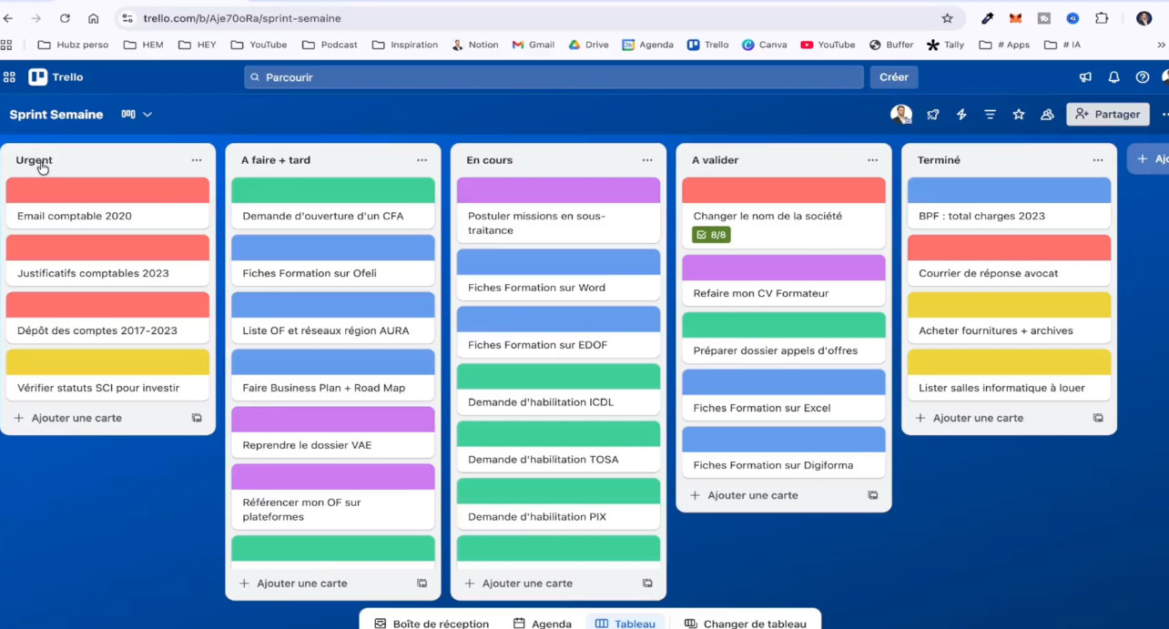Open the Boîte de réception tab
The width and height of the screenshot is (1169, 629).
pos(432,624)
